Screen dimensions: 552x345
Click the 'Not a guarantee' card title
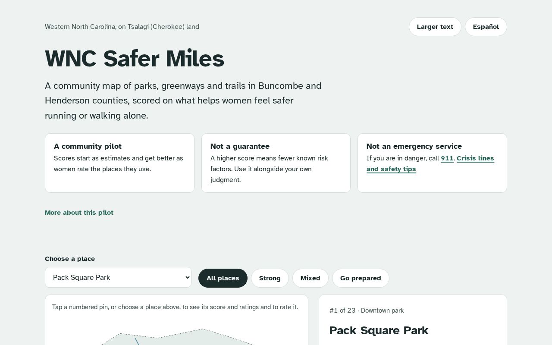tap(240, 146)
